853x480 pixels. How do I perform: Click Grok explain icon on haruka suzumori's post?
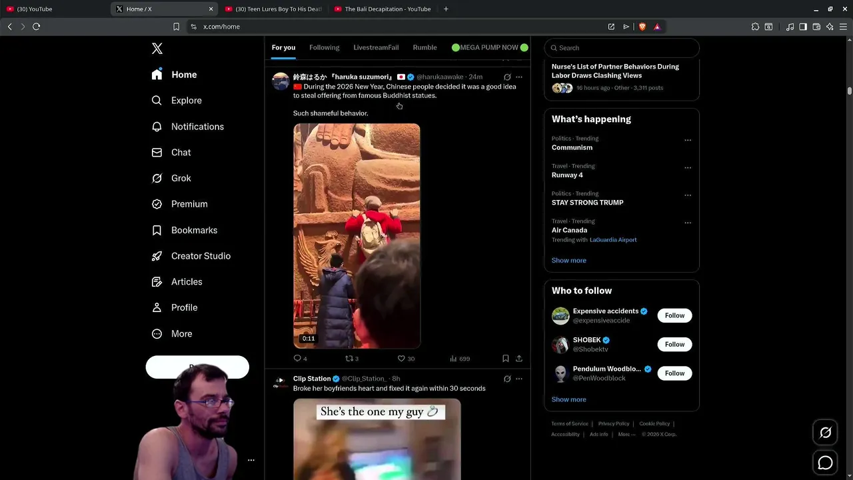pyautogui.click(x=507, y=77)
